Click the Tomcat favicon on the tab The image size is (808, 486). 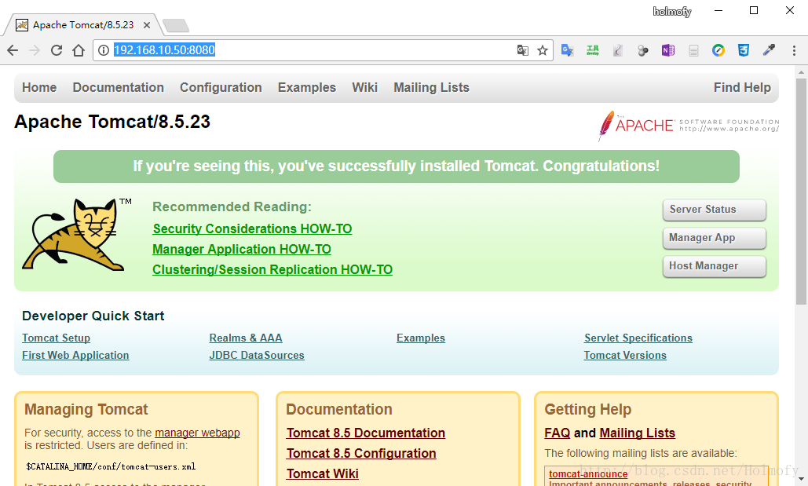[22, 25]
